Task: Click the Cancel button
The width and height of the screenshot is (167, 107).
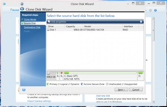Action: point(136,90)
